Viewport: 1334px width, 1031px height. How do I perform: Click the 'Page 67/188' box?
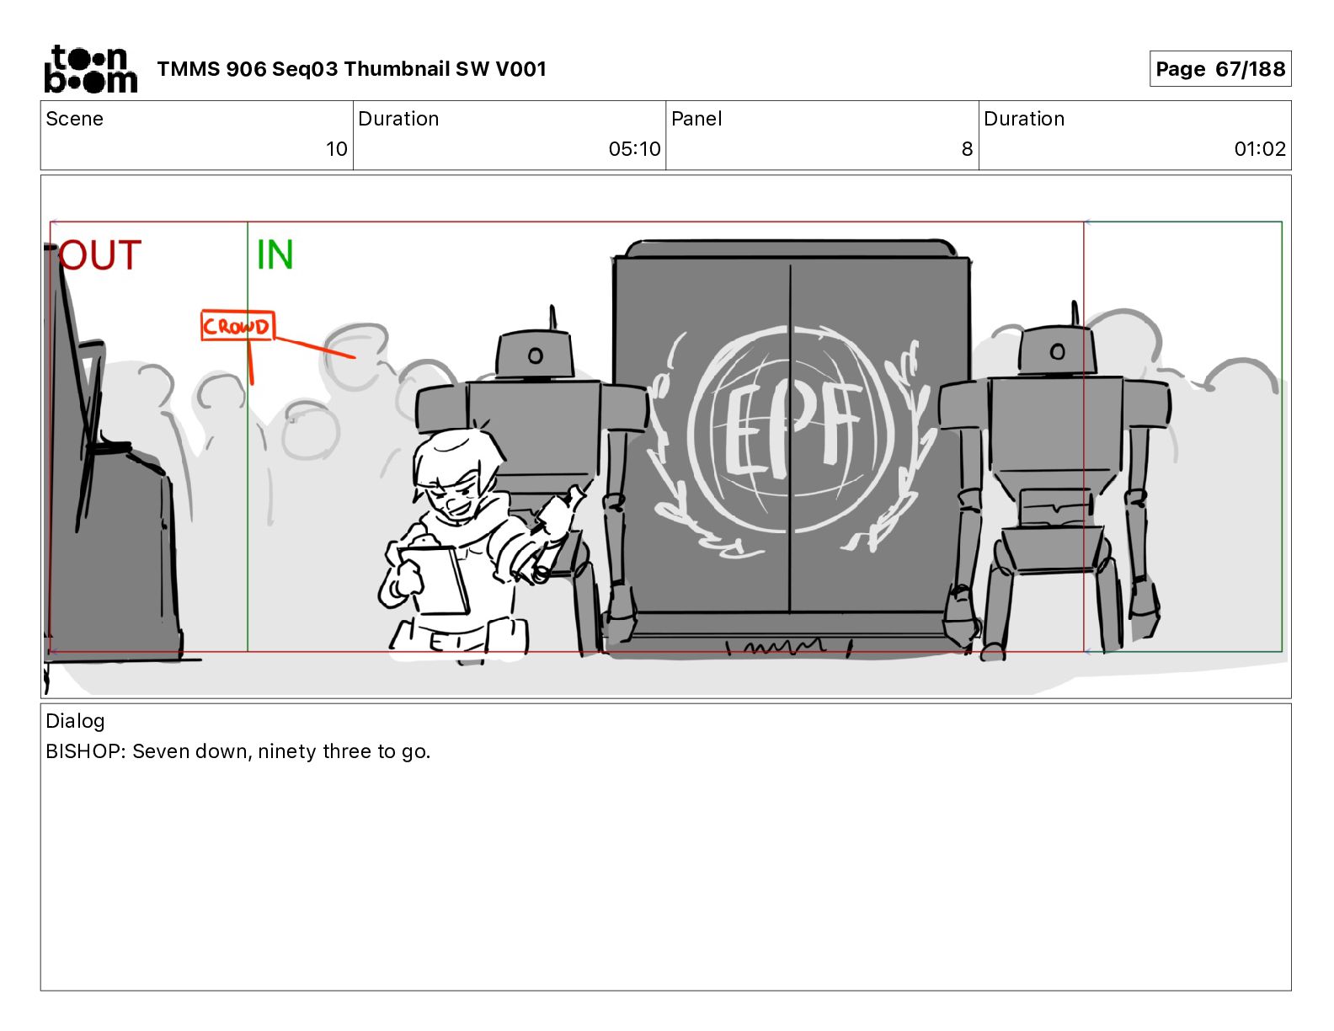[x=1220, y=69]
